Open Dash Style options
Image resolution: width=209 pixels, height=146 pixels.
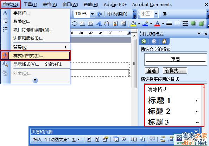177,24
